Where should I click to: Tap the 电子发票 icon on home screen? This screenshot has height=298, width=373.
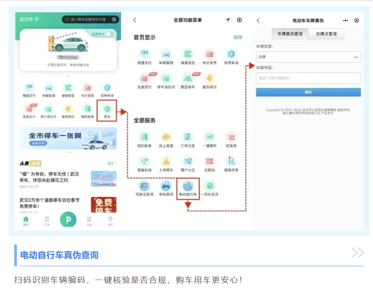88,90
